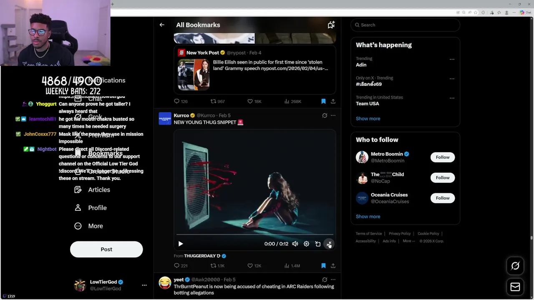Expand the More footer links

[x=409, y=241]
